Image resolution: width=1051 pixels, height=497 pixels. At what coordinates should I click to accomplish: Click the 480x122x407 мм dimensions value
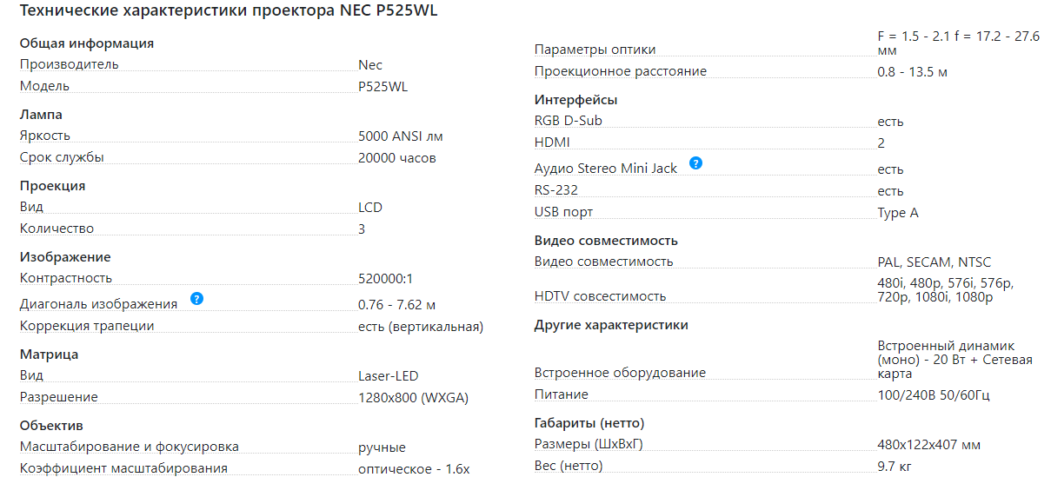click(928, 446)
